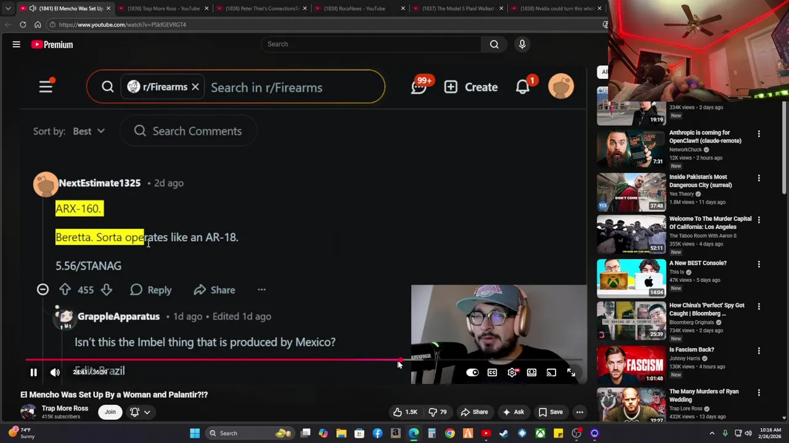The width and height of the screenshot is (789, 443).
Task: Click the YouTube search input field
Action: tap(371, 44)
